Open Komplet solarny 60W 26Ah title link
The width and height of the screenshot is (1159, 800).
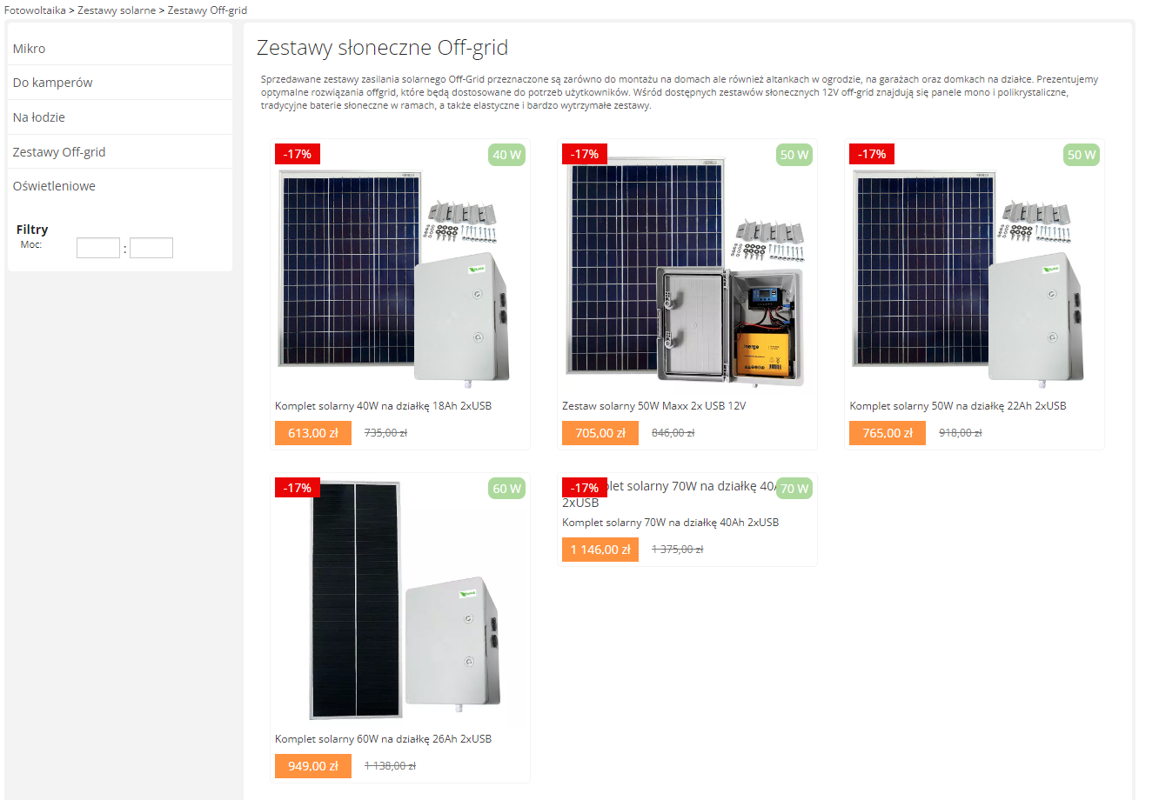[383, 739]
